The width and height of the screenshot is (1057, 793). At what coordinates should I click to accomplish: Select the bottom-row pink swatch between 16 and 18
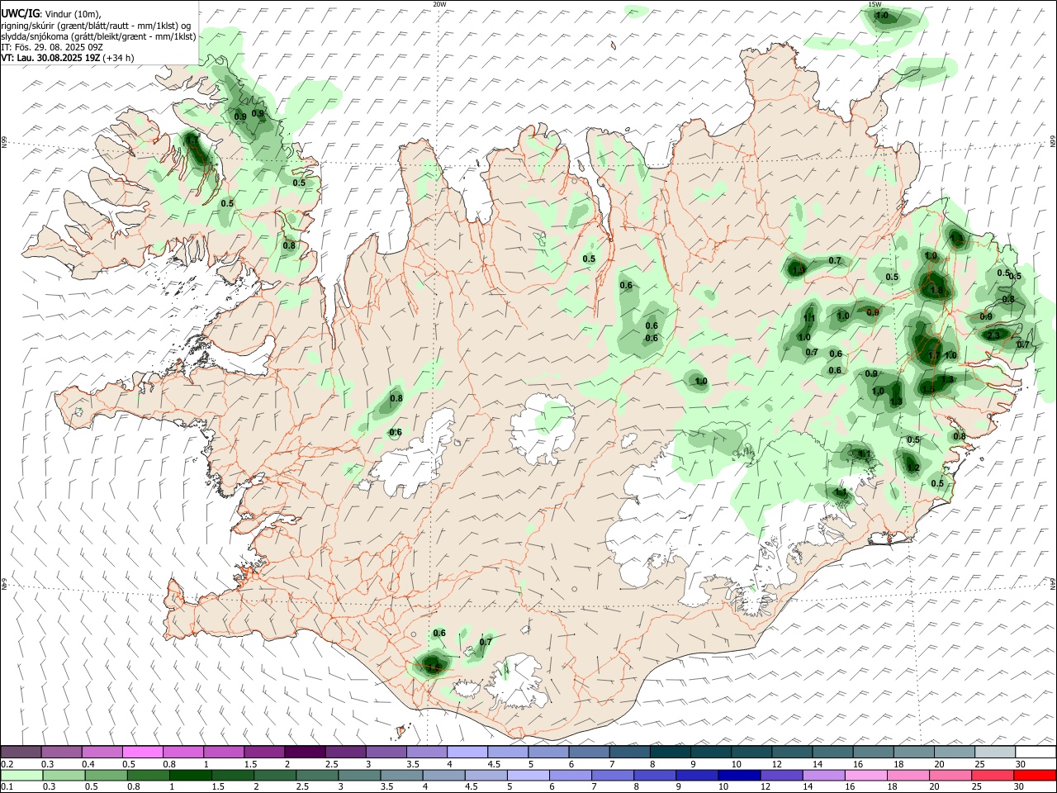click(865, 775)
